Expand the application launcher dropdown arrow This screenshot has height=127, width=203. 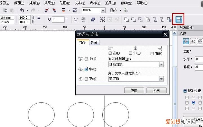(69, 10)
